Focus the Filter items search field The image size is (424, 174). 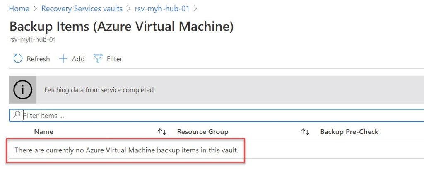[x=207, y=115]
